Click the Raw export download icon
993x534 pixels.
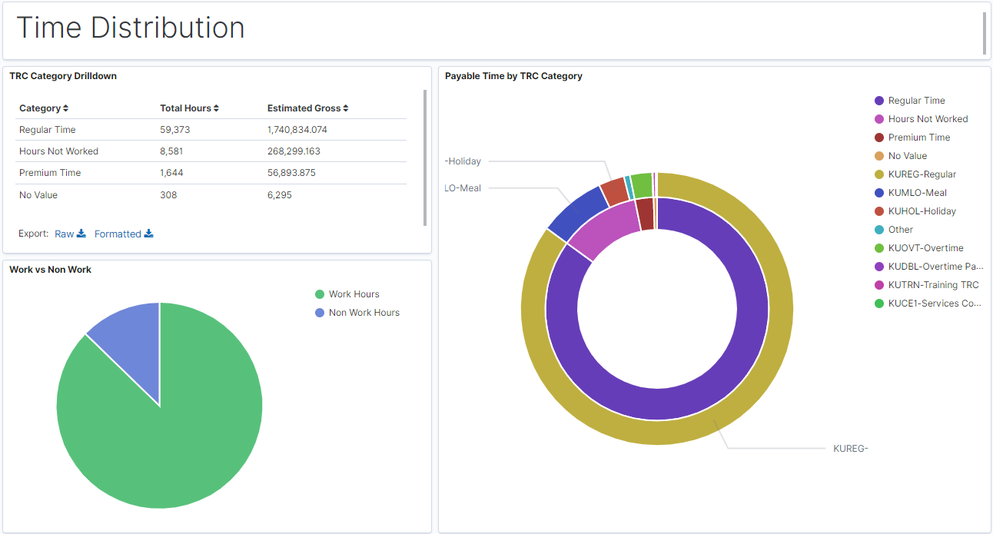click(x=81, y=234)
